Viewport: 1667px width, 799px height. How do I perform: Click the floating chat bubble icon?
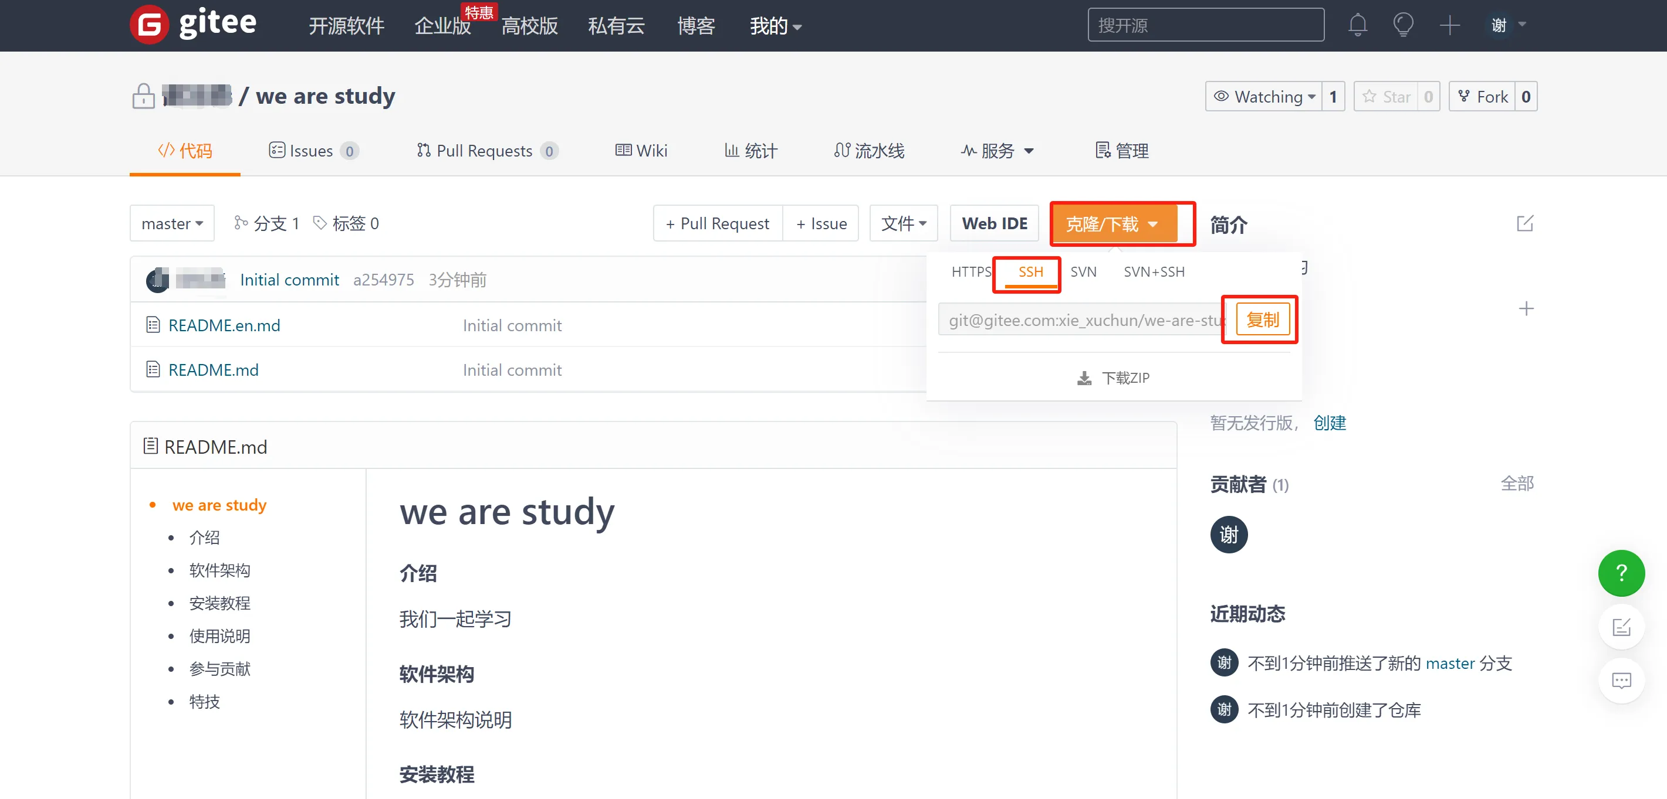tap(1621, 680)
